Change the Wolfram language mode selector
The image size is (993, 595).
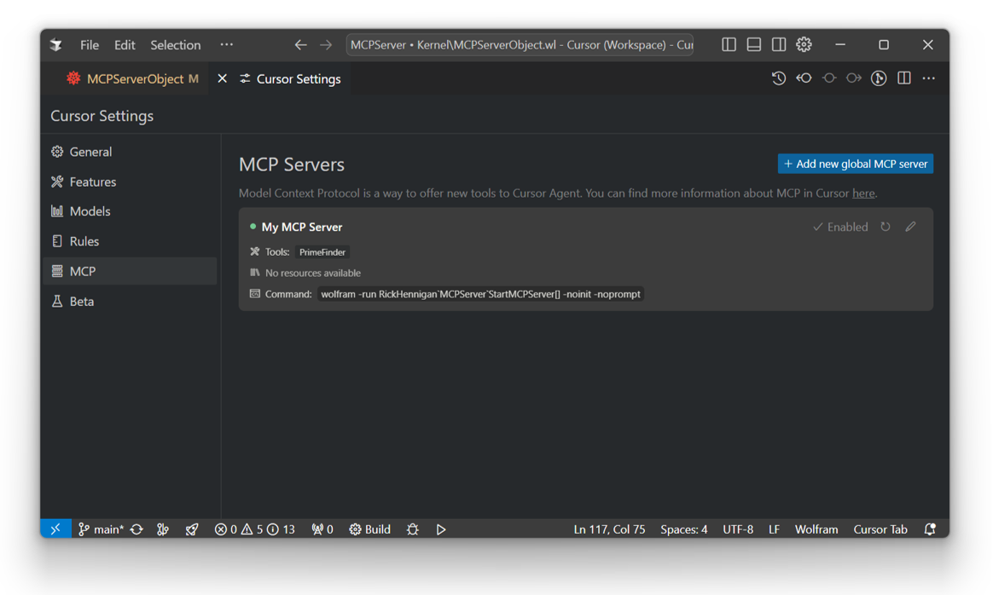[816, 529]
